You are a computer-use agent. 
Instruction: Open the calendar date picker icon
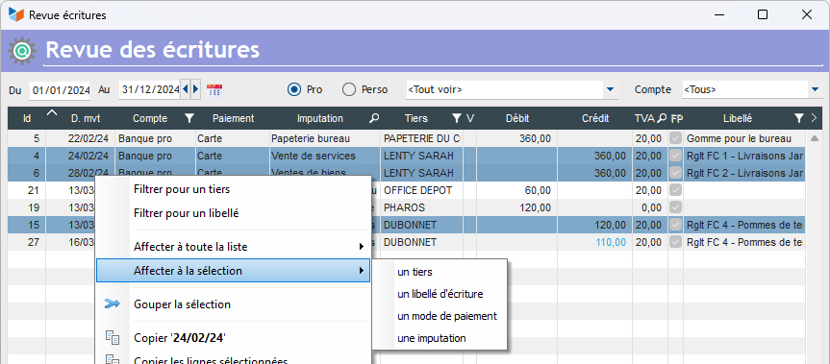pos(214,90)
